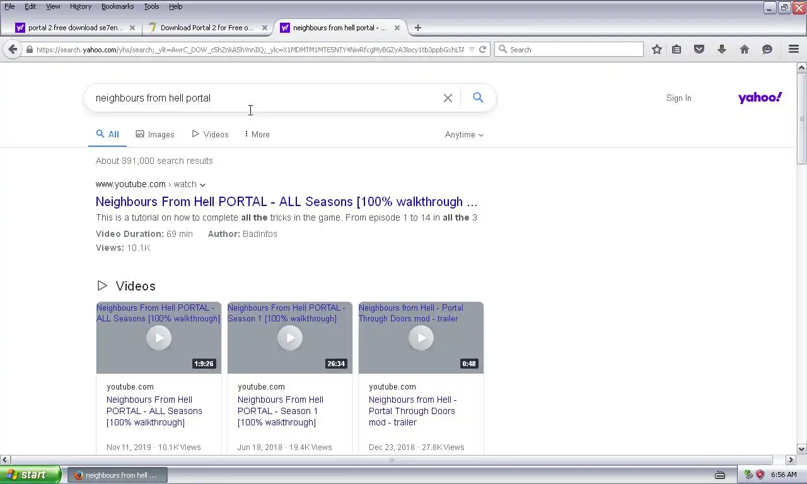The image size is (807, 484).
Task: Open the URL bar history dropdown arrow
Action: 472,50
